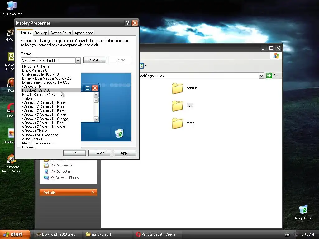319x239 pixels.
Task: Switch to Panggil Cepat - Opera taskbar item
Action: 157,234
